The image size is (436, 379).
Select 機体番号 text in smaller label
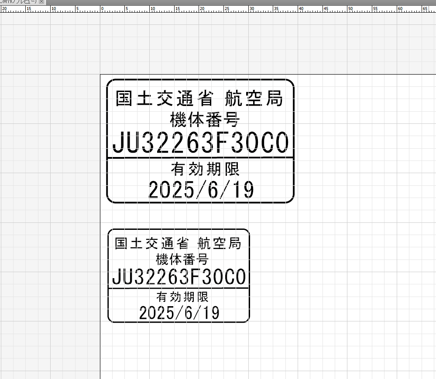182,259
